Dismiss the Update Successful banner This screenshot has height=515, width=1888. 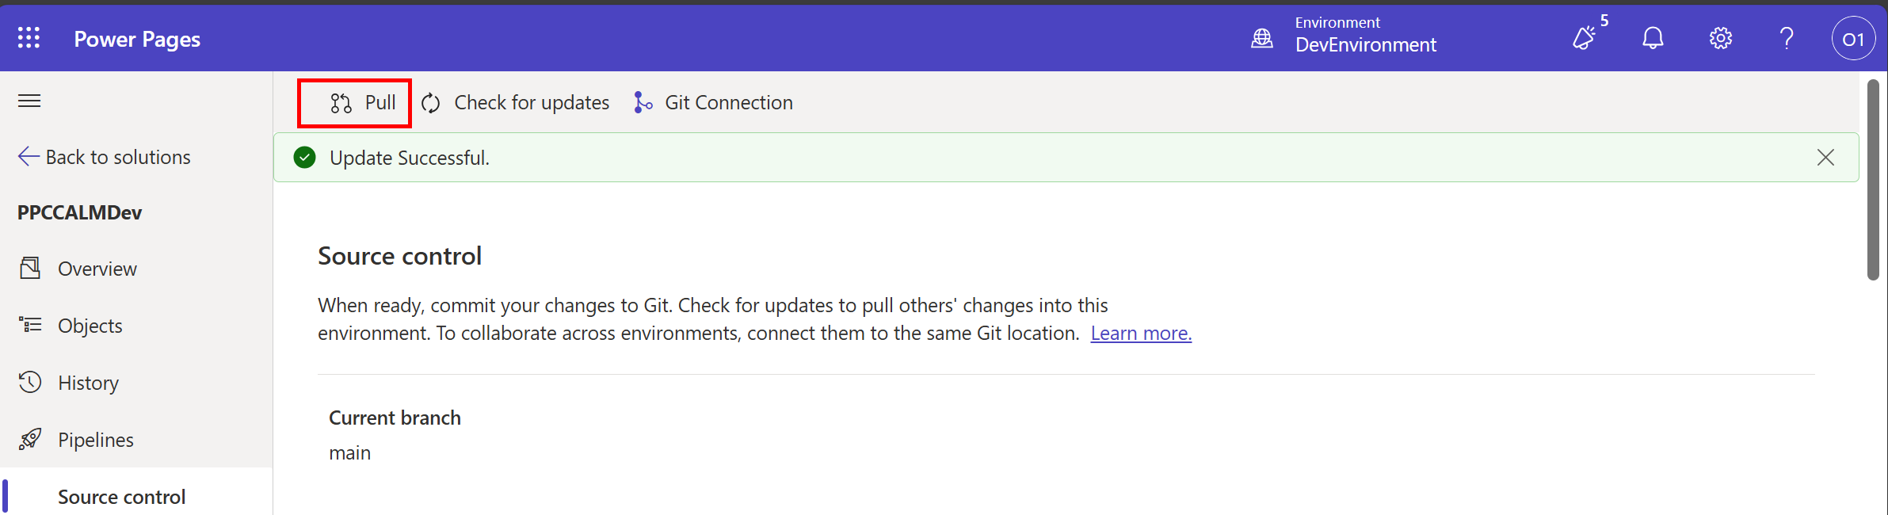pos(1825,158)
